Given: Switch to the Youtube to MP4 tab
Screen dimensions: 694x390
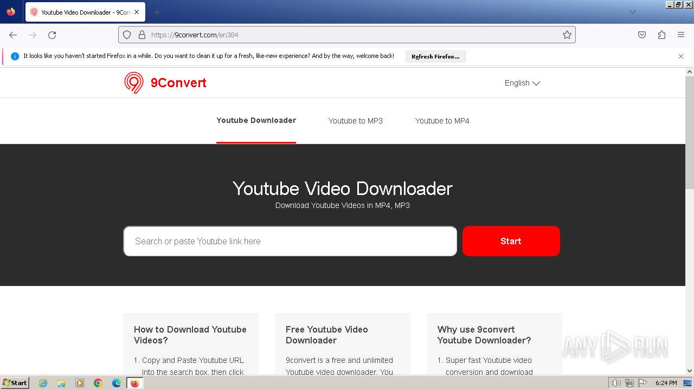Looking at the screenshot, I should pos(442,121).
